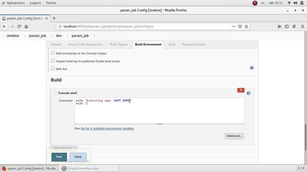Open the volume icon in top panel
307x172 pixels.
[x=295, y=3]
